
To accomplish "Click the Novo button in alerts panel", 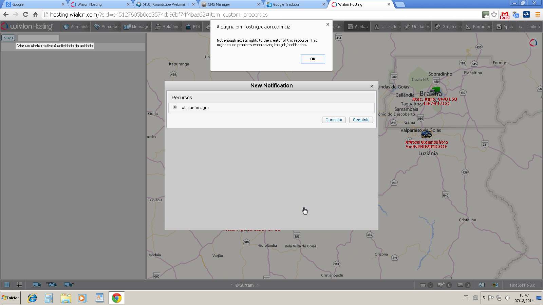I will click(8, 38).
